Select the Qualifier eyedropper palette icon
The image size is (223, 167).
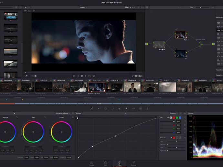click(99, 109)
